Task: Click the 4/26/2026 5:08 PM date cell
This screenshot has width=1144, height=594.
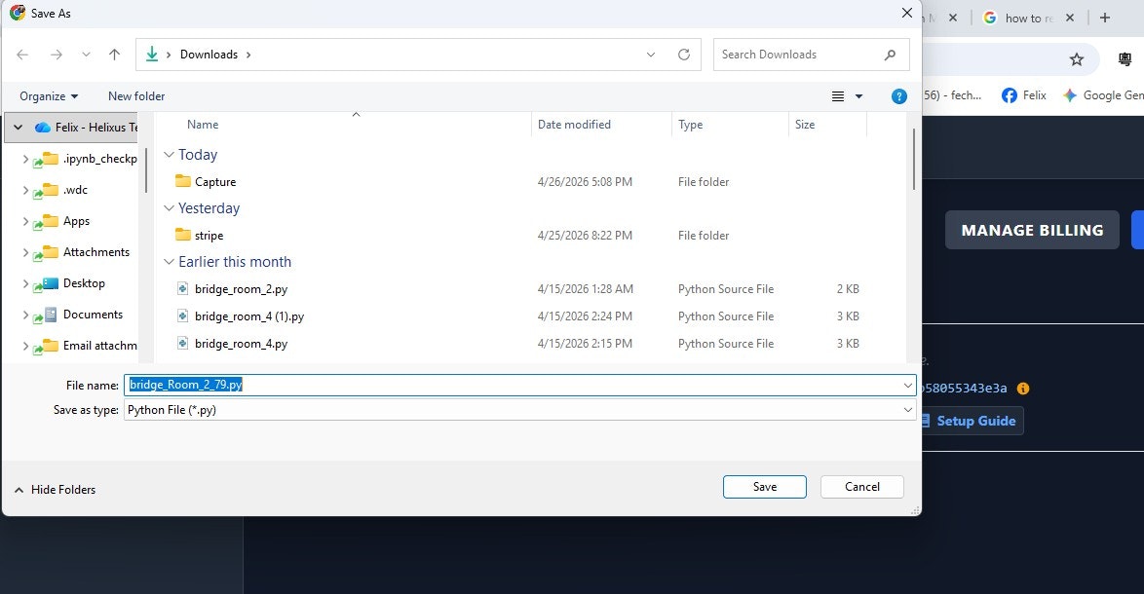Action: (x=585, y=182)
